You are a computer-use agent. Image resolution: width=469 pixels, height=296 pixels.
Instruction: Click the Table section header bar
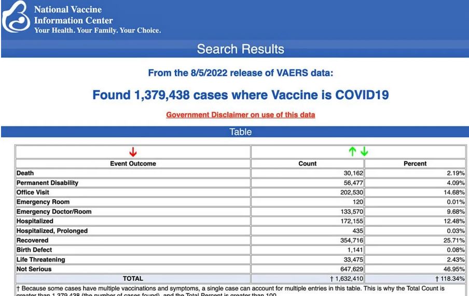[240, 132]
